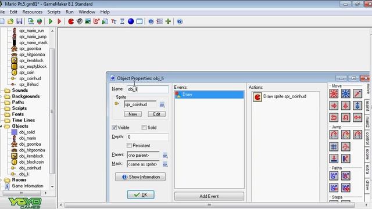
Task: Click the Save floppy disk icon
Action: (19, 21)
